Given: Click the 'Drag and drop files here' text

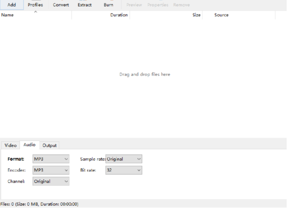Looking at the screenshot, I should click(x=145, y=74).
